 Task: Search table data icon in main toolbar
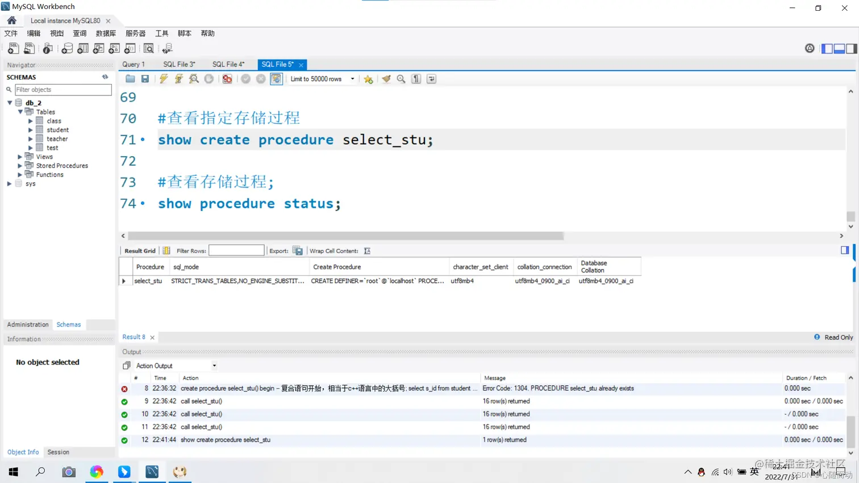pos(149,49)
